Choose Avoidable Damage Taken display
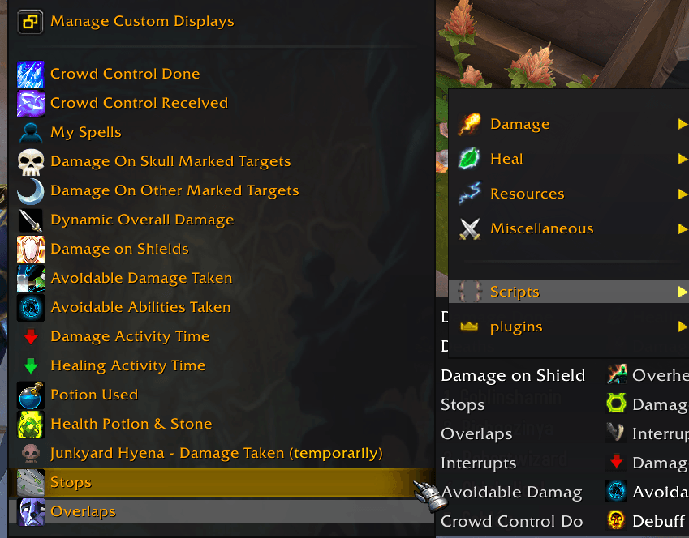689x538 pixels. click(x=222, y=278)
